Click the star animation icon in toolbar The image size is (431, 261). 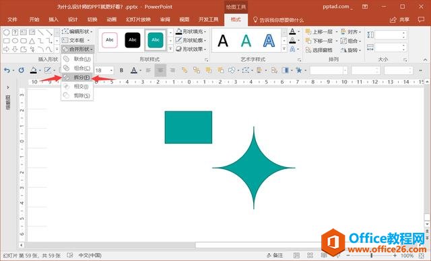coord(298,70)
